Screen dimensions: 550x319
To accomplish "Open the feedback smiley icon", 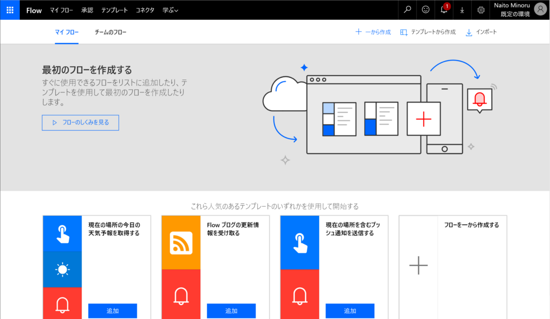I will point(425,10).
